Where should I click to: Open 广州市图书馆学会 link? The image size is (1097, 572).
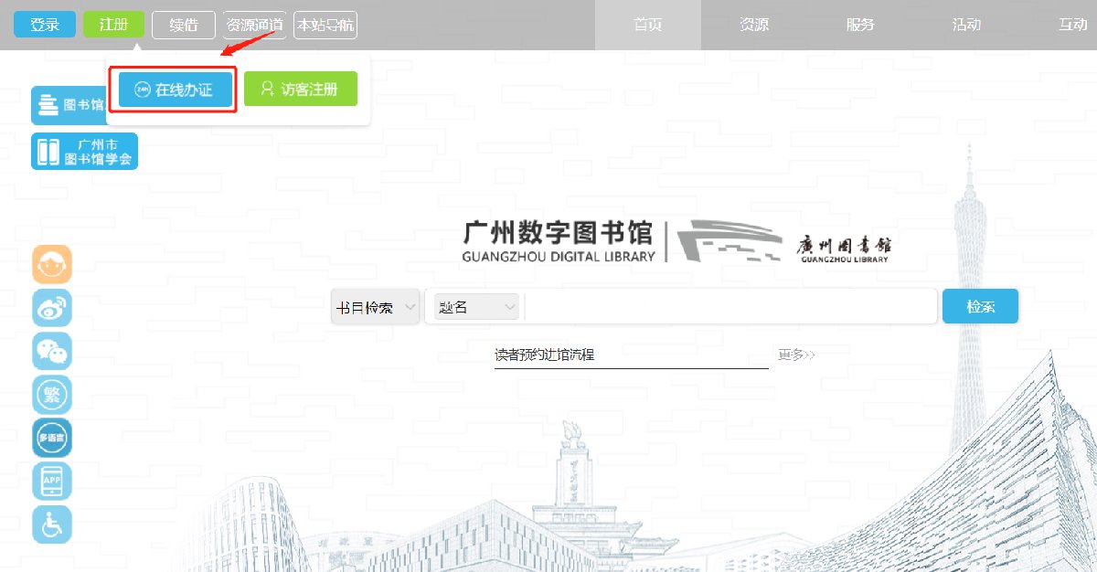click(x=85, y=152)
